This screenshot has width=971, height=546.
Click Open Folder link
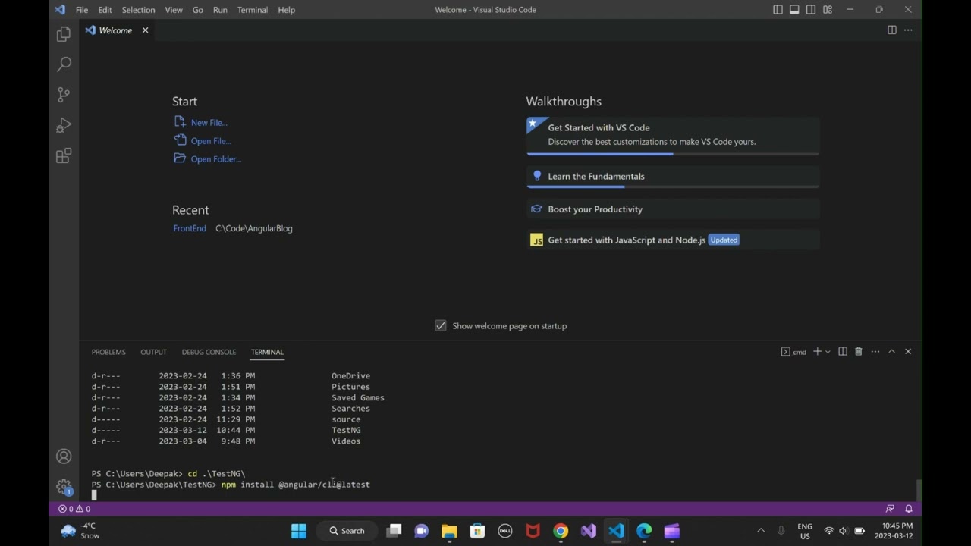208,158
